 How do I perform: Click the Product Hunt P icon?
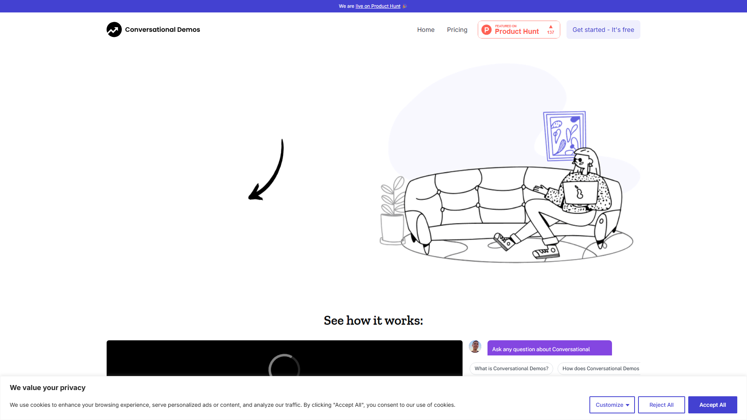pyautogui.click(x=486, y=29)
